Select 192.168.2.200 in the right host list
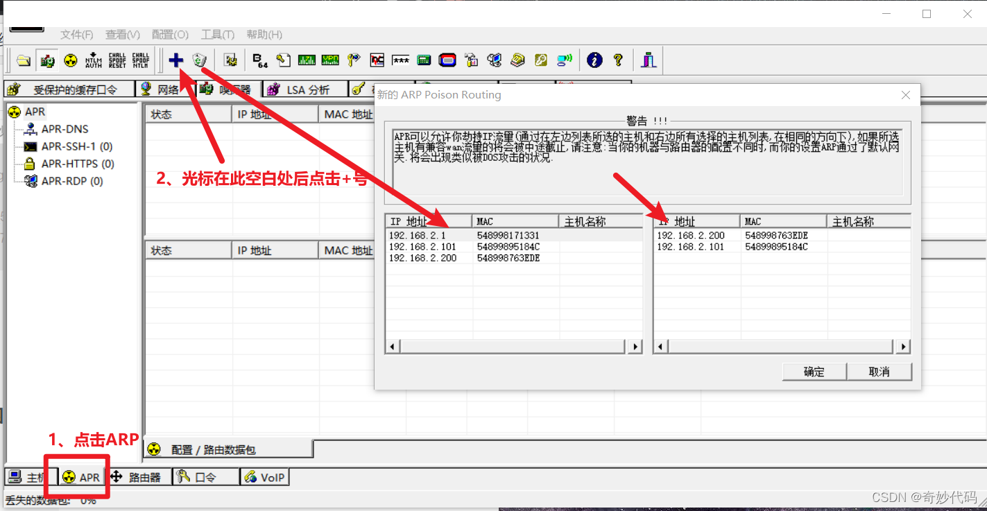Image resolution: width=987 pixels, height=511 pixels. (x=782, y=236)
